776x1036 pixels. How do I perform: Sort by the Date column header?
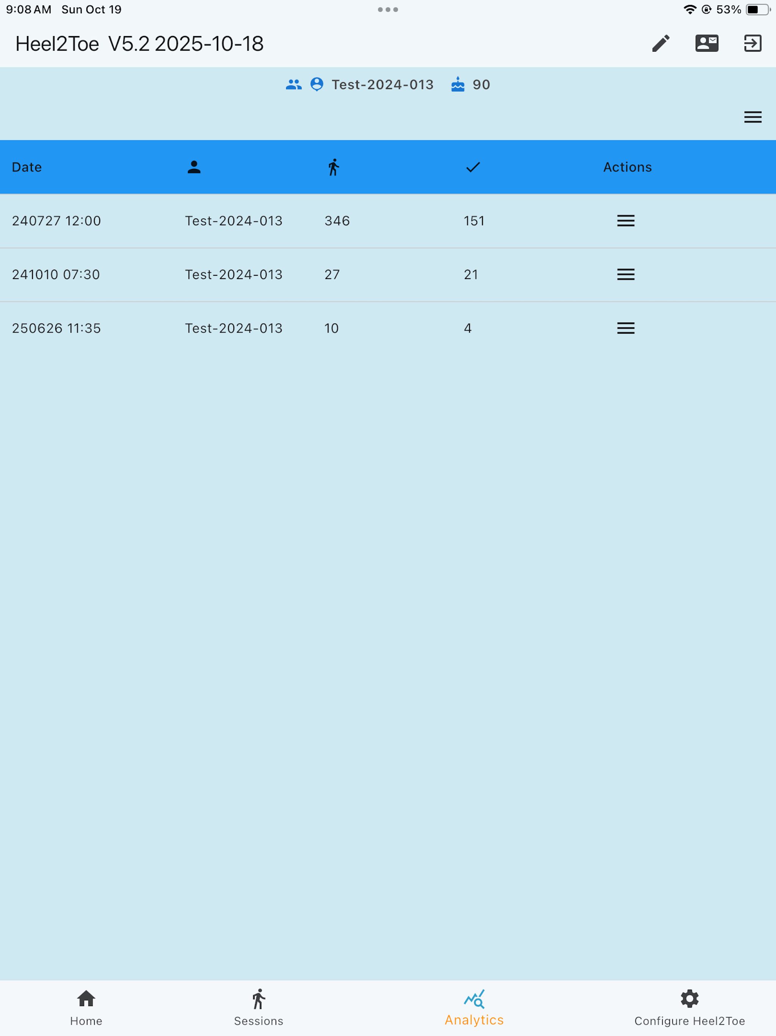coord(27,167)
